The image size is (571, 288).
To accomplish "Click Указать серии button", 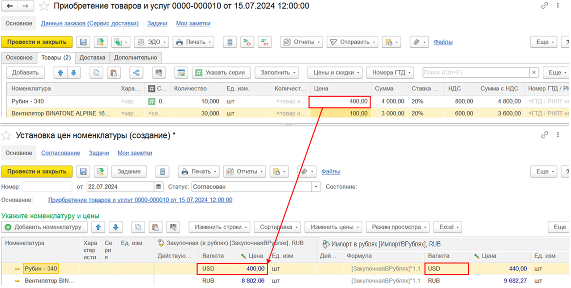I will coord(221,72).
